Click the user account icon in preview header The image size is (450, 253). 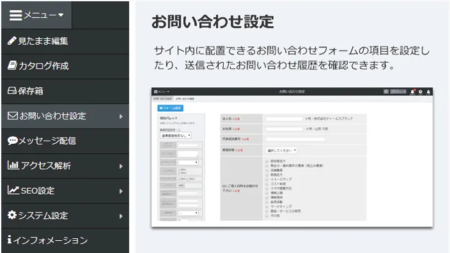tap(428, 92)
